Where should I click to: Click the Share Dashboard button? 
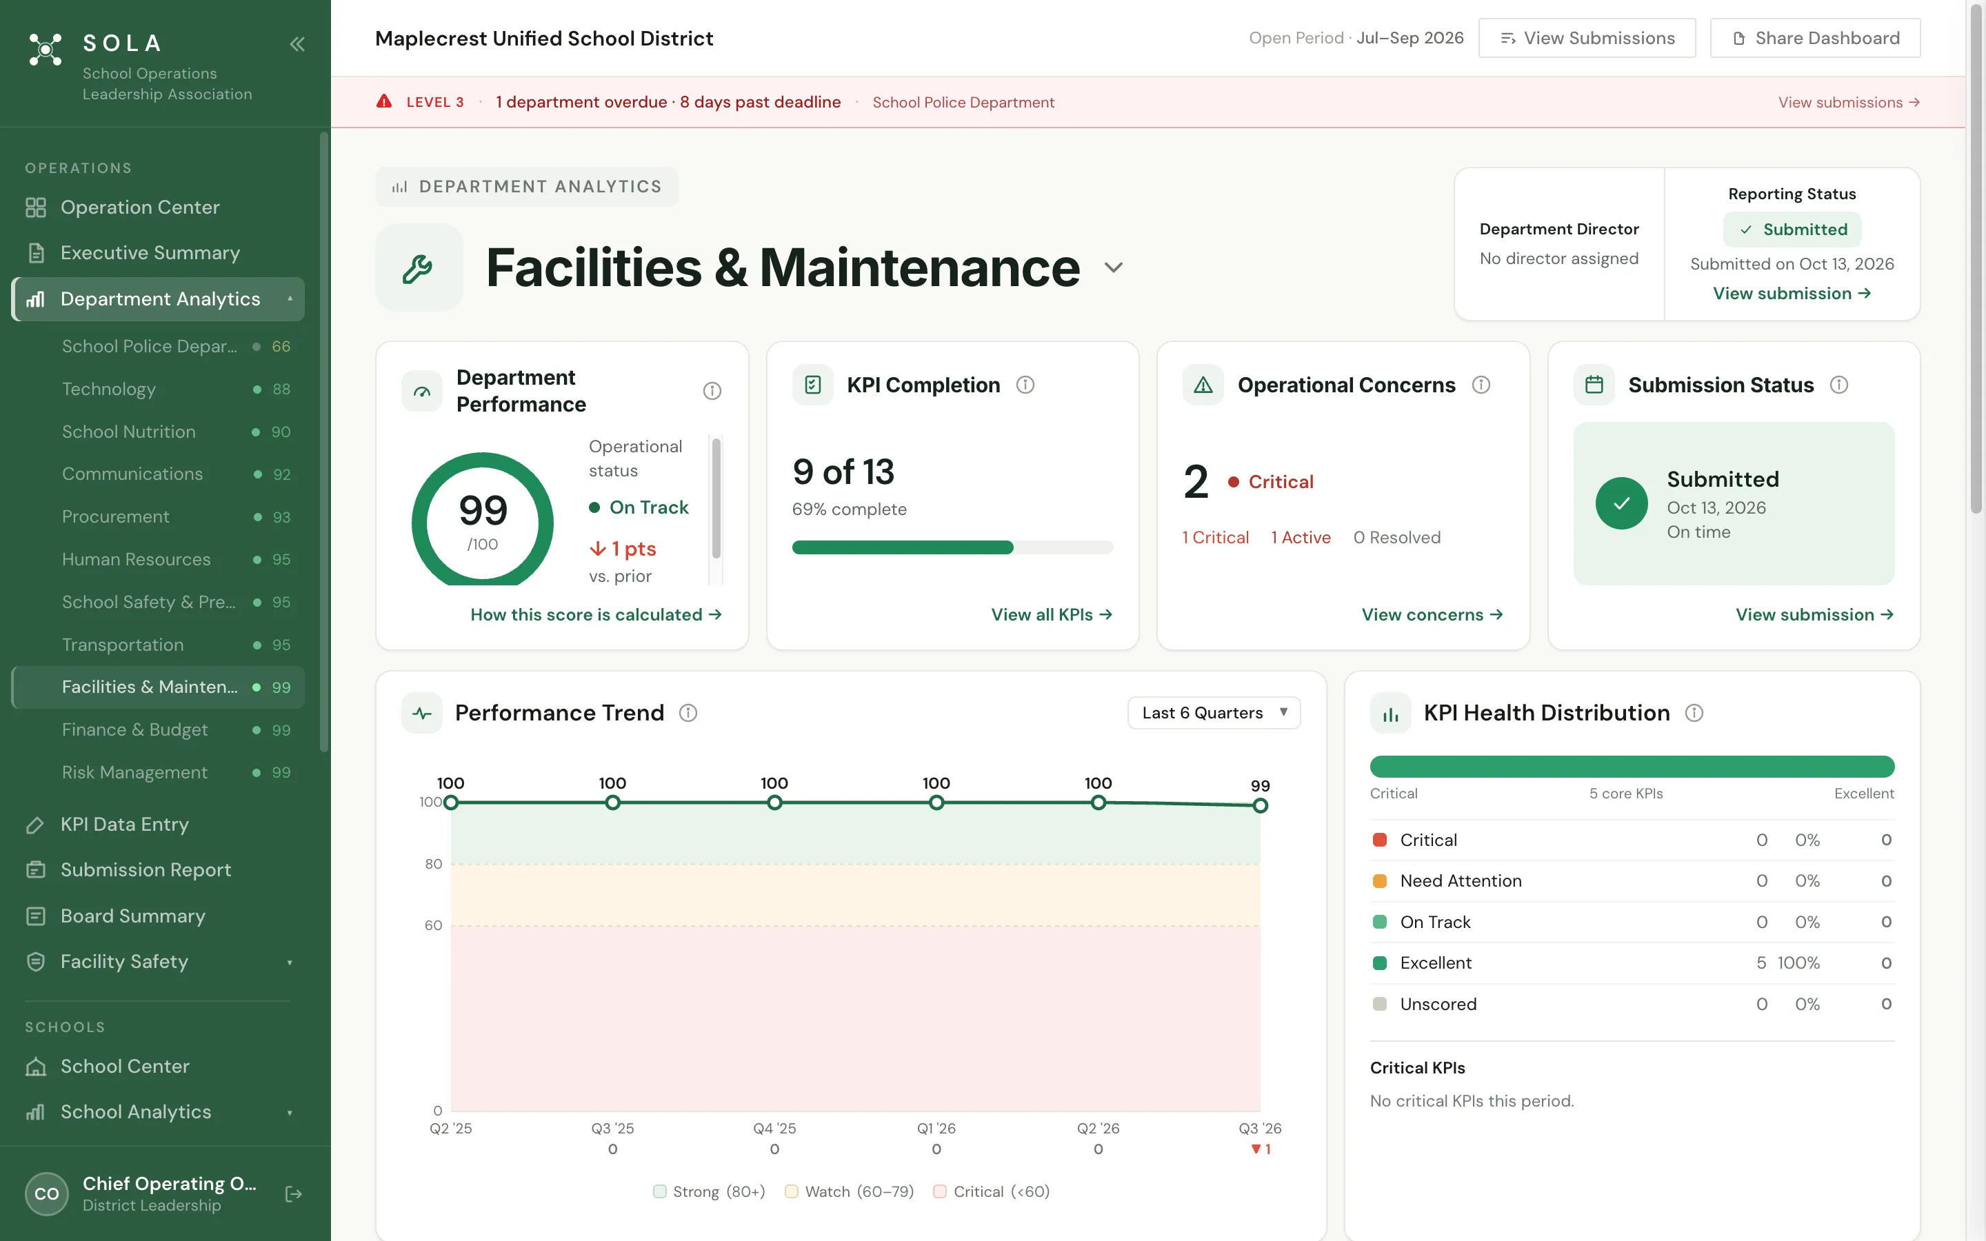1815,38
